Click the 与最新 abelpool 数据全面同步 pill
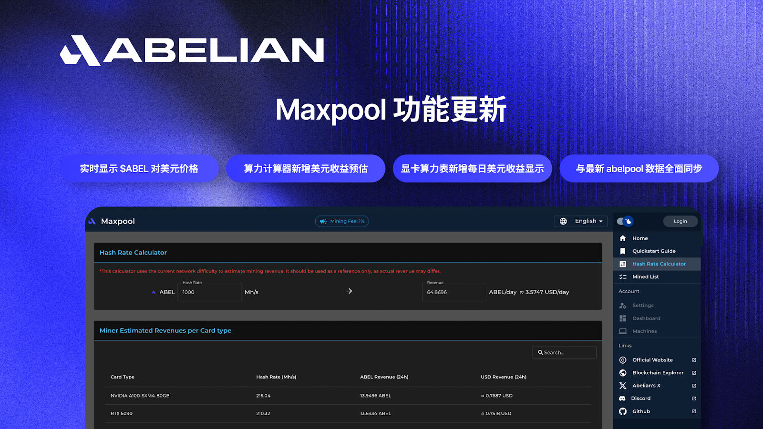Viewport: 763px width, 429px height. (x=639, y=168)
